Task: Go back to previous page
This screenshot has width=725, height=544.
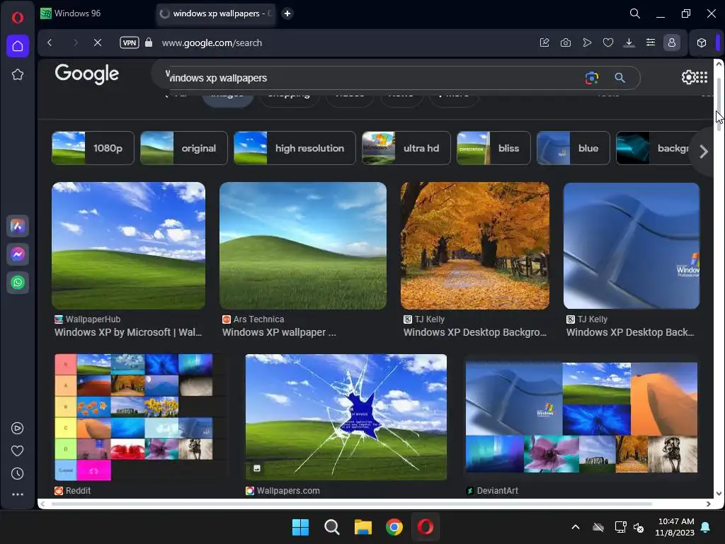Action: pos(50,42)
